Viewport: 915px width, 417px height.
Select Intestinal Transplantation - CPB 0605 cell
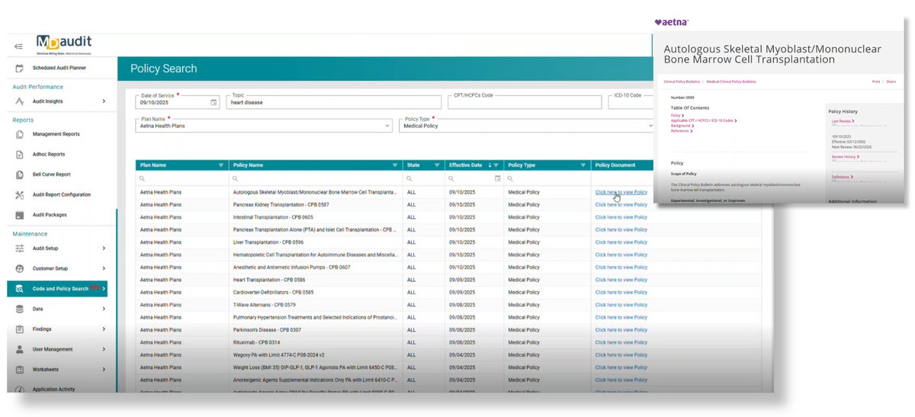coord(315,217)
